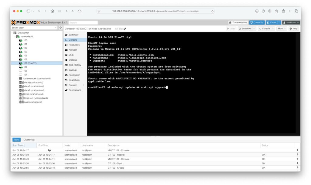Expand the Firewall submenu arrow
This screenshot has width=311, height=185.
coord(83,85)
